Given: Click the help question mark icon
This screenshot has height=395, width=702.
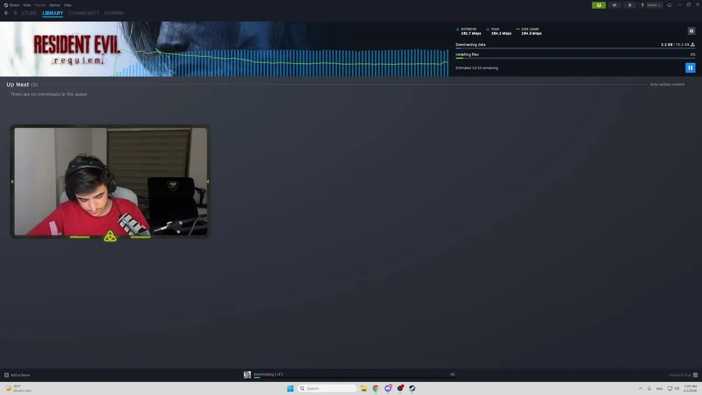Looking at the screenshot, I should [642, 5].
